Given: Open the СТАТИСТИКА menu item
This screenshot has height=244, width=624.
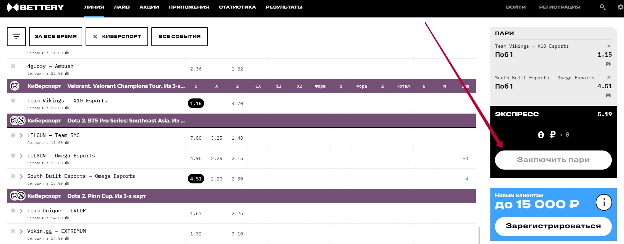Looking at the screenshot, I should [237, 7].
